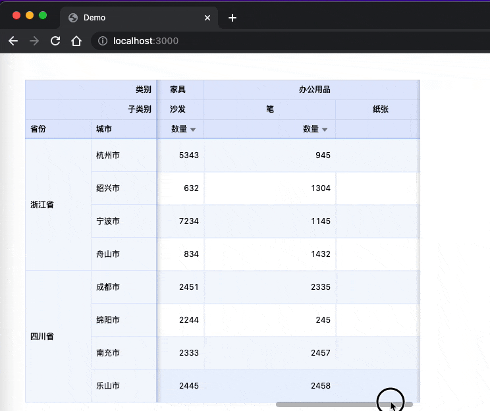This screenshot has height=411, width=490.
Task: Select the 宁波市 row header
Action: coord(124,221)
